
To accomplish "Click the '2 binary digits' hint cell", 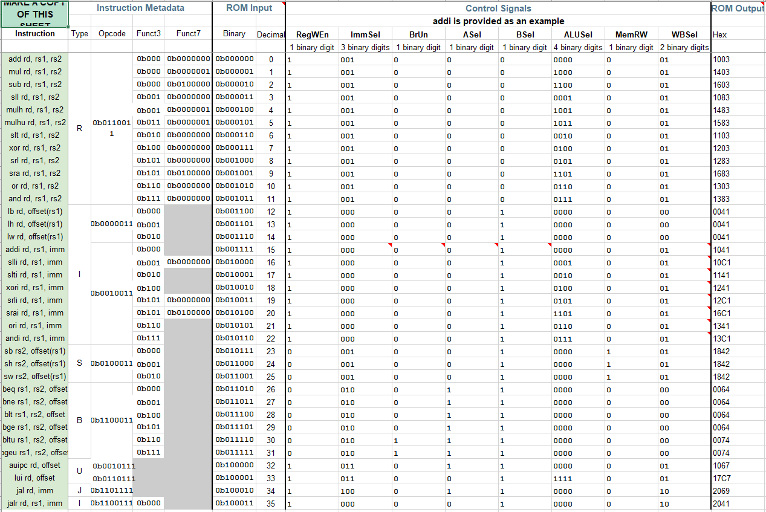I will click(x=684, y=47).
